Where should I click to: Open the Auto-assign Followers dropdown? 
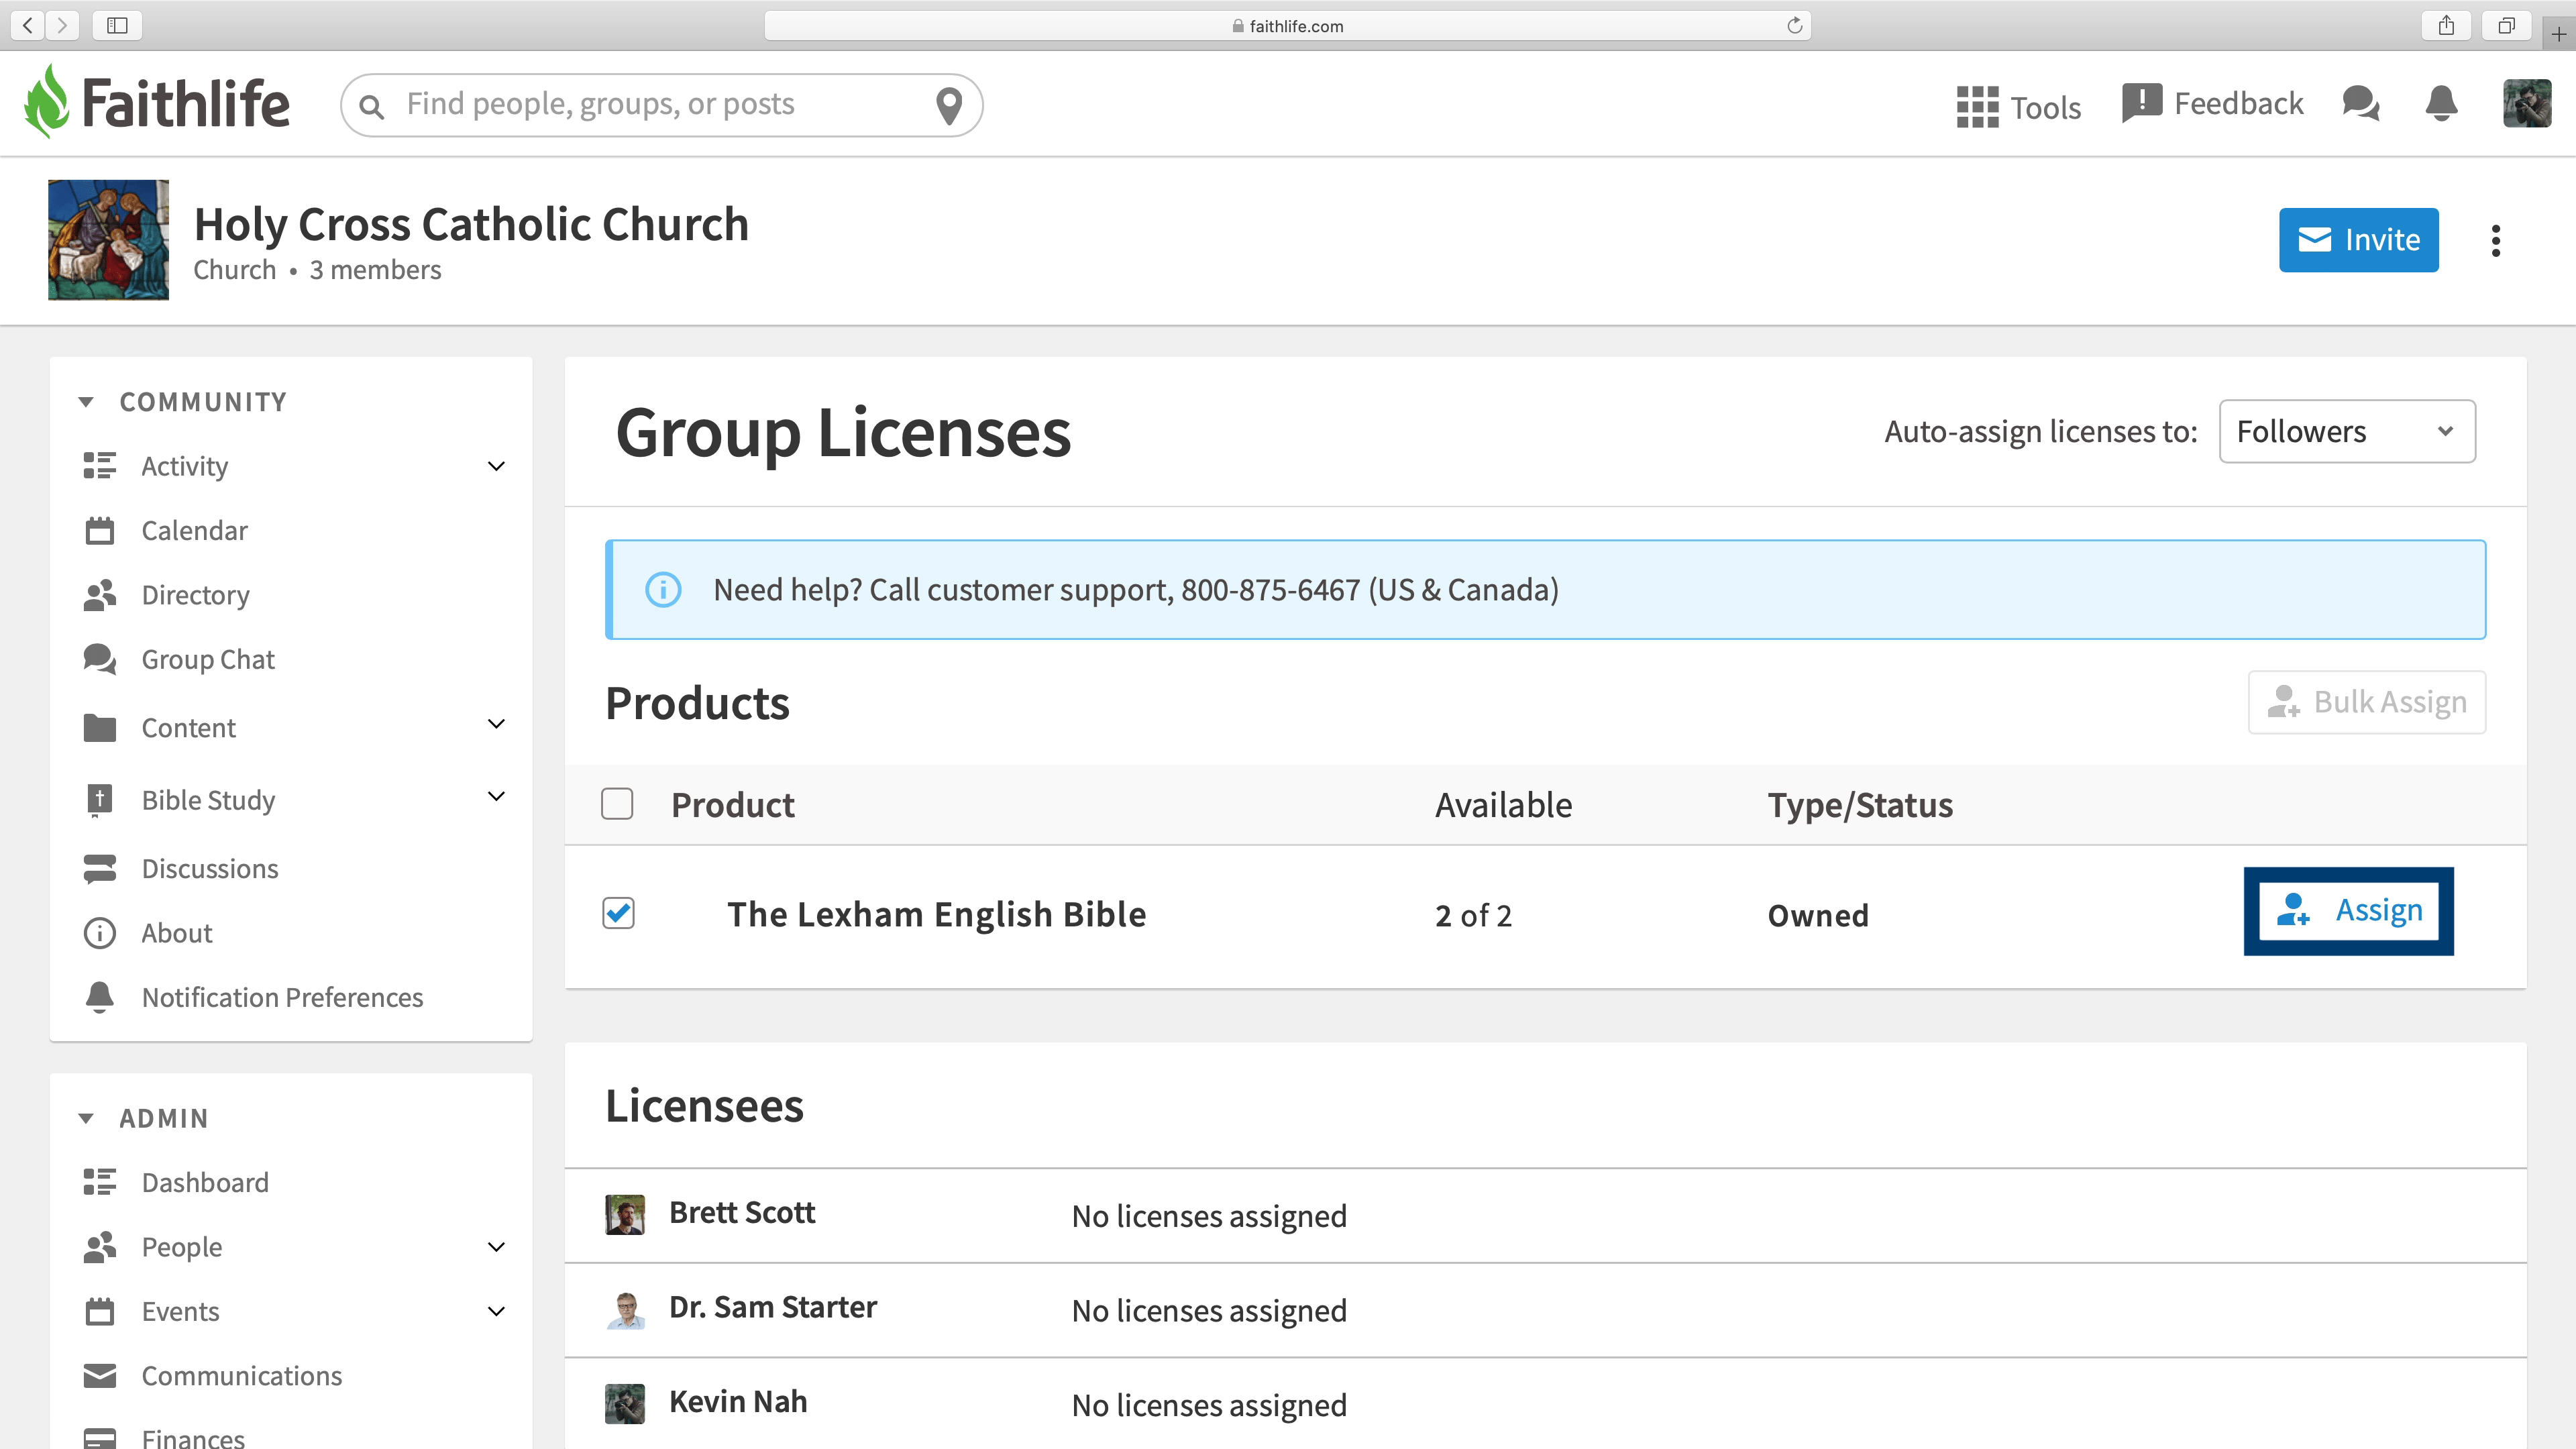(x=2347, y=431)
